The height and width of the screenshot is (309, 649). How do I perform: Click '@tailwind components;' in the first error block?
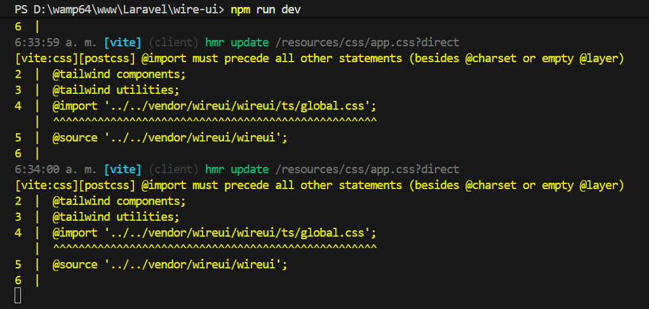(119, 74)
